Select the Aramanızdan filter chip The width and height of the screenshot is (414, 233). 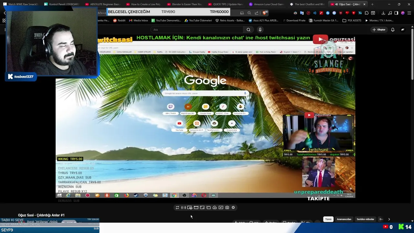(x=344, y=219)
